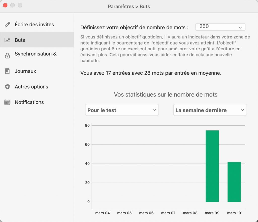
Task: Click the grey daily goal description paragraph
Action: tap(165, 49)
